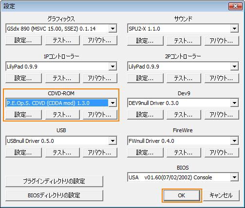Click USB テスト... button
Viewport: 245px width, 208px height.
click(62, 153)
